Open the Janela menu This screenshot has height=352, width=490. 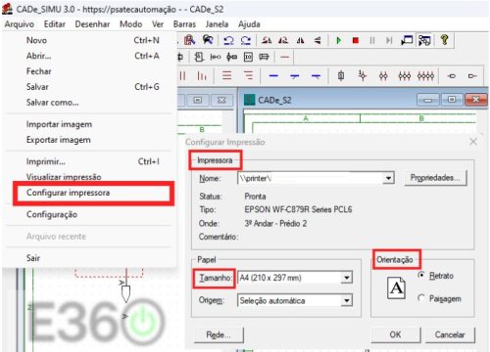[217, 24]
